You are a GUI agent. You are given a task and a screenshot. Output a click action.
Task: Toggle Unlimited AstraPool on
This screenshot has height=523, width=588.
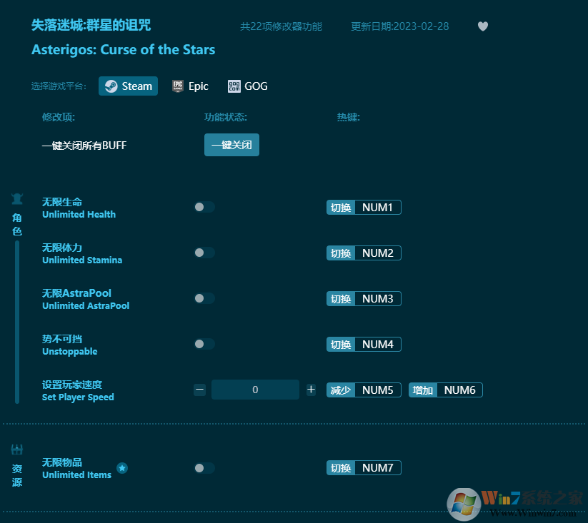coord(204,298)
